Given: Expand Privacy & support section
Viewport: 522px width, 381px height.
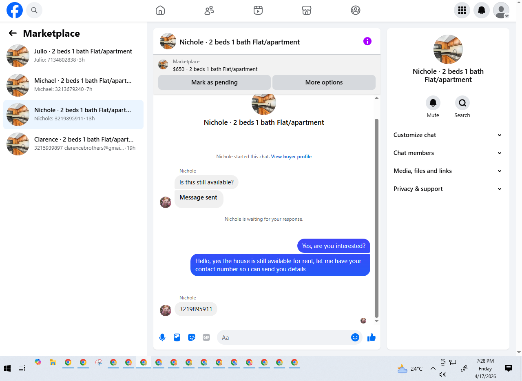Looking at the screenshot, I should coord(448,189).
